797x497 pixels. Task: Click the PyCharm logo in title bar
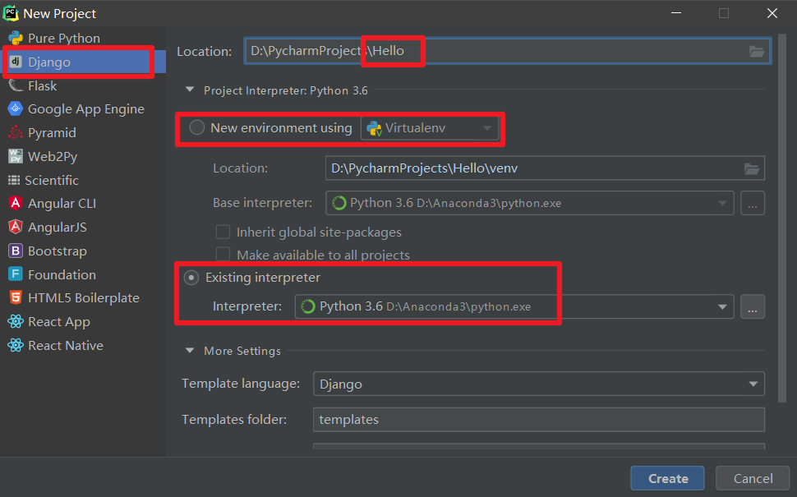pos(11,13)
